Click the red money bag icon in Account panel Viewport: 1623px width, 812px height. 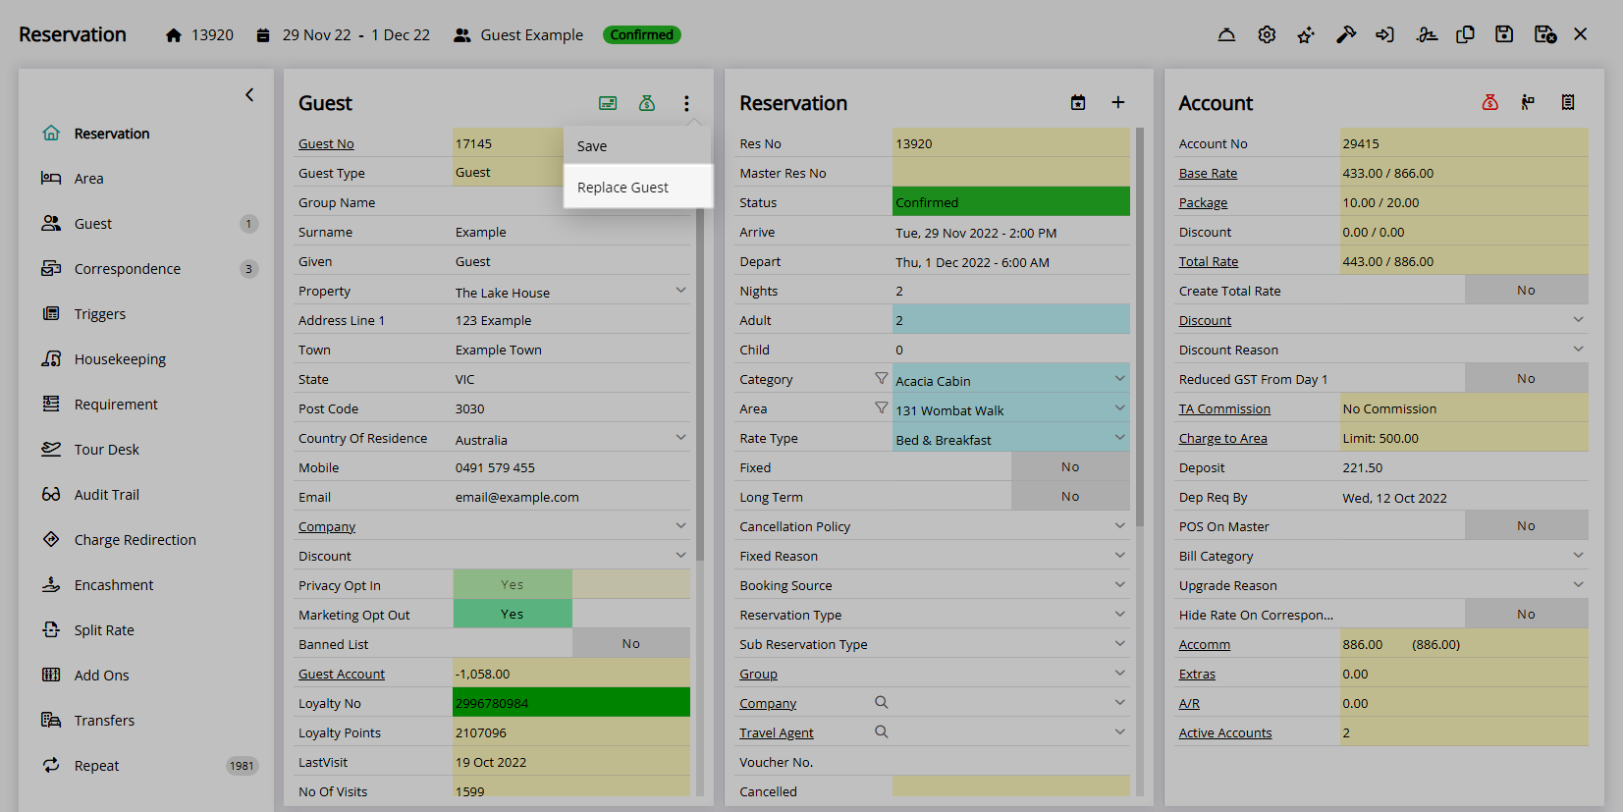[1489, 102]
